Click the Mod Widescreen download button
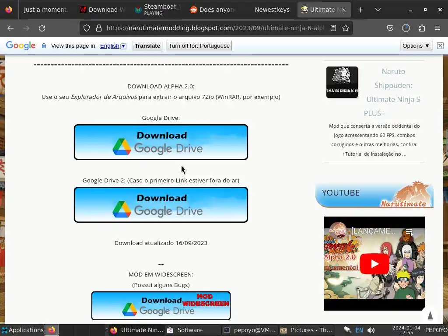The image size is (448, 336). (x=161, y=306)
